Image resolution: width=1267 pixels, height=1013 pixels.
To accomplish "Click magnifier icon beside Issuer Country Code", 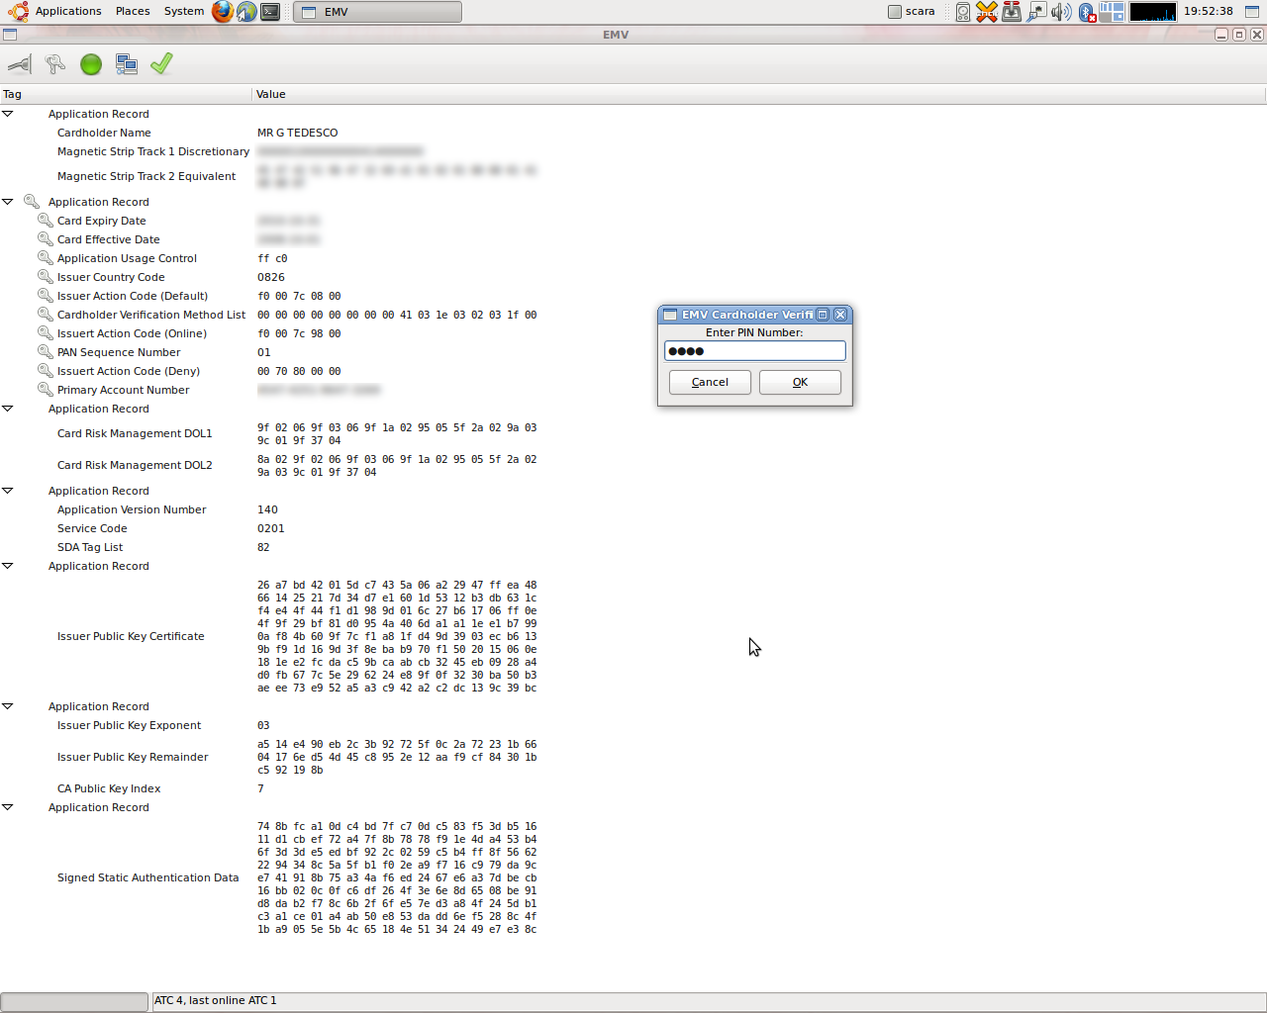I will click(45, 277).
